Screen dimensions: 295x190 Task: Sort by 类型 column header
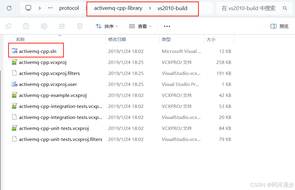(166, 39)
